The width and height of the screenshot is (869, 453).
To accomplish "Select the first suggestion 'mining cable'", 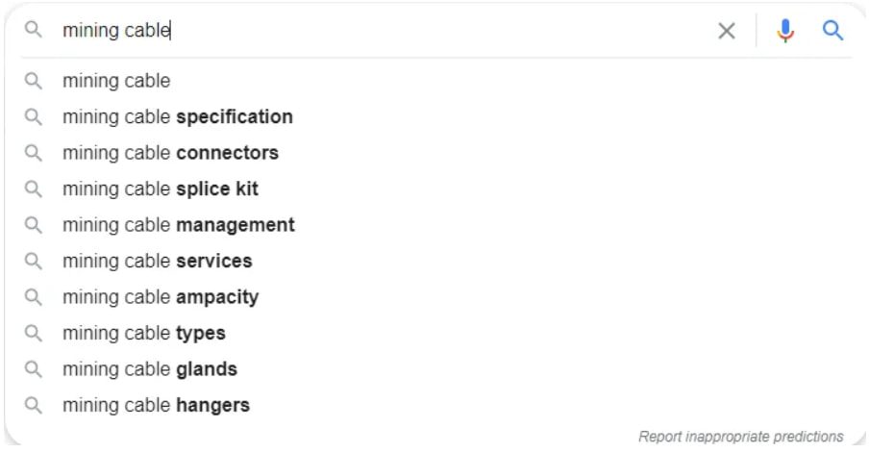I will click(x=435, y=81).
